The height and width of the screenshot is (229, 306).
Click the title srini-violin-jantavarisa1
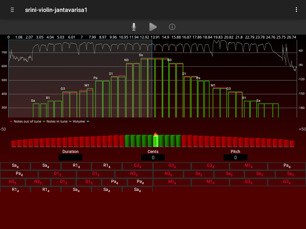[56, 10]
